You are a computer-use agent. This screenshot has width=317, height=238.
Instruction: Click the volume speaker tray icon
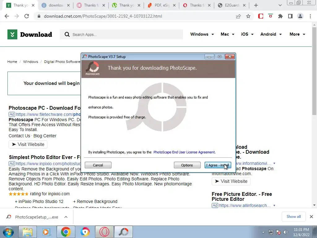coord(286,232)
